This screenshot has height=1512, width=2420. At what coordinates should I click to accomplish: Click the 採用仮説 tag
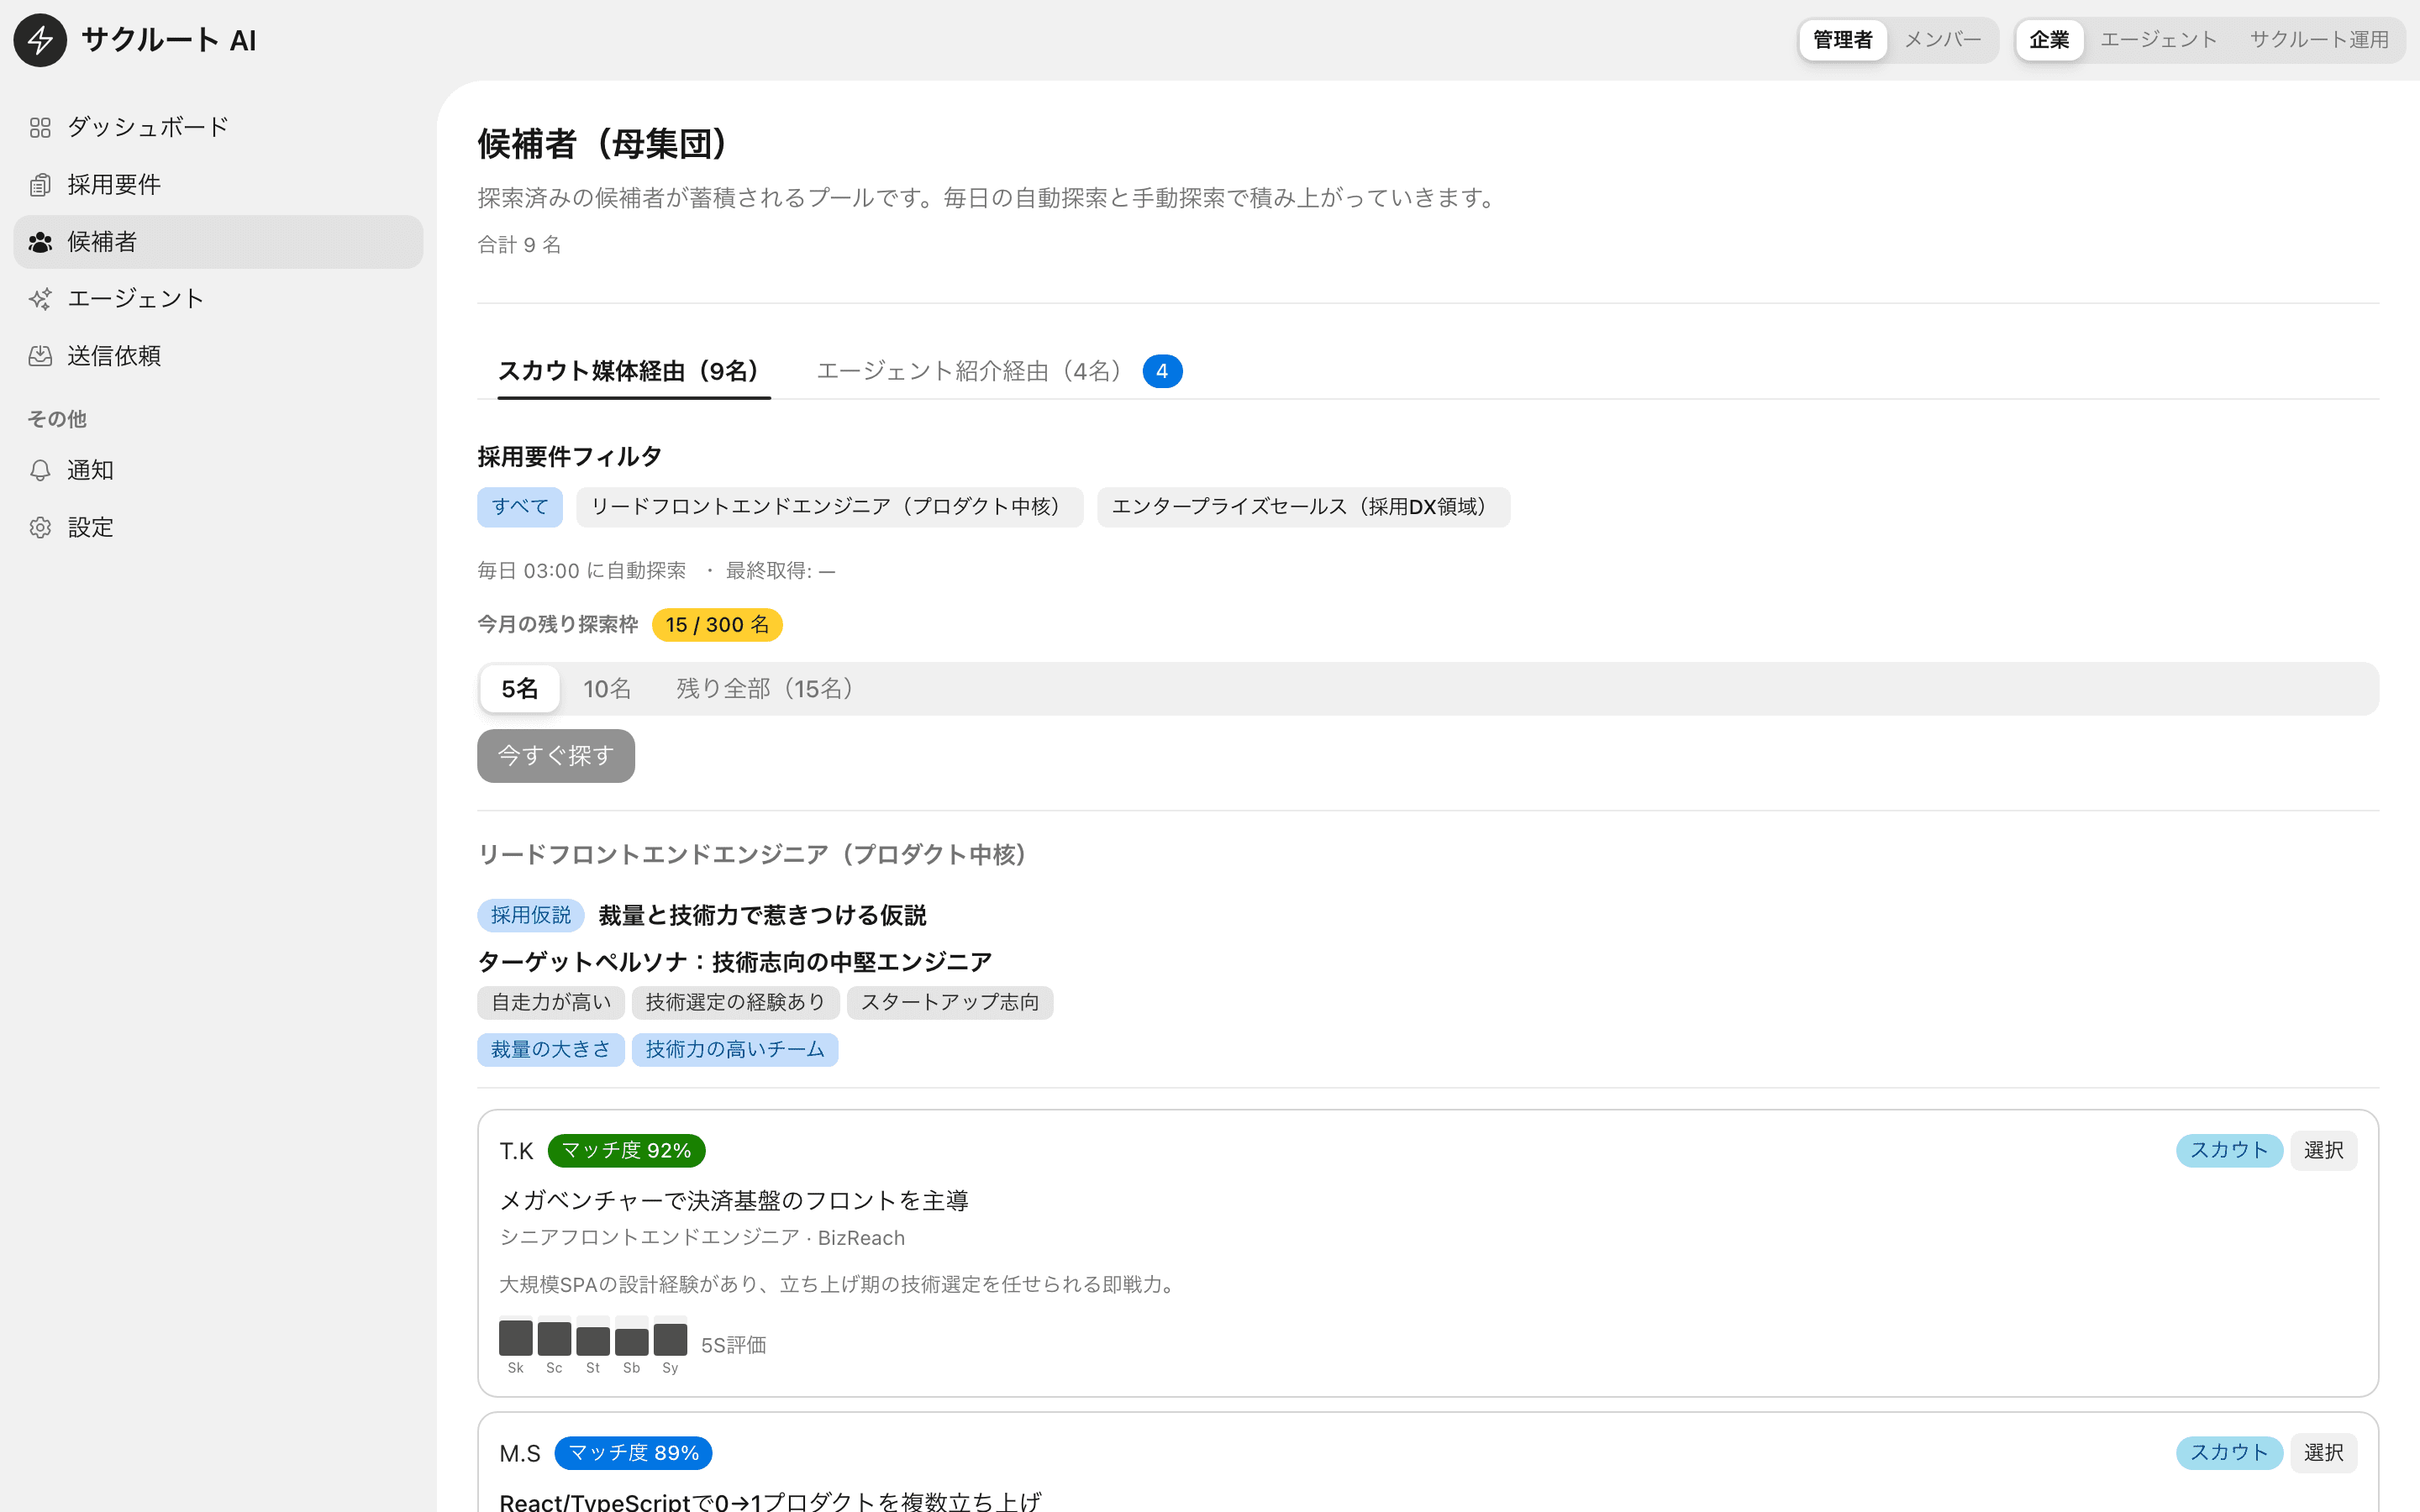pos(531,915)
